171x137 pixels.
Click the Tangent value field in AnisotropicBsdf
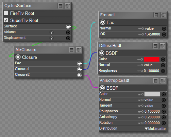point(149,106)
